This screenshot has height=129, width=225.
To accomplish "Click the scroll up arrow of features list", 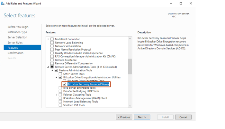I will pos(130,38).
